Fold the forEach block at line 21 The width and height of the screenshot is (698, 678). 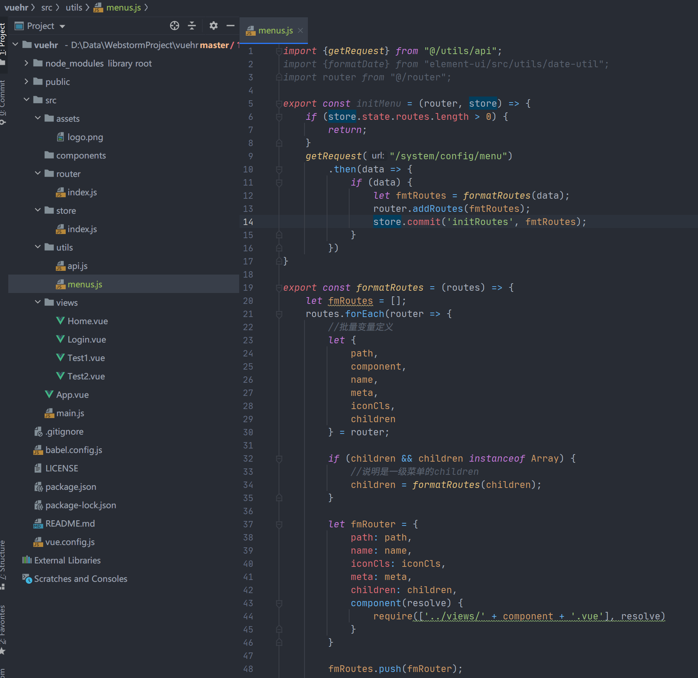tap(279, 314)
